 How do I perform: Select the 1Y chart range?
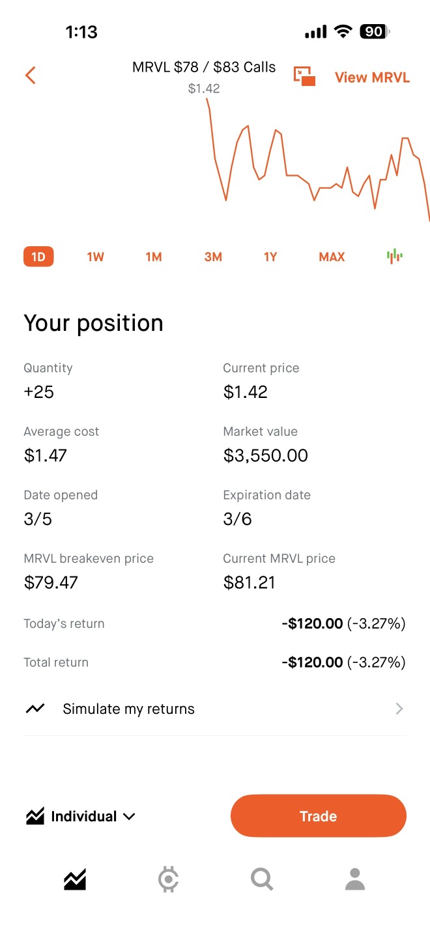point(270,257)
